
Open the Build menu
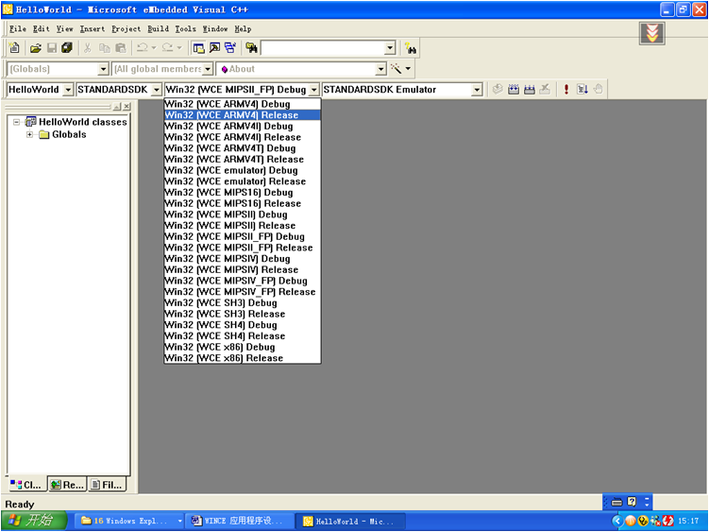click(157, 28)
